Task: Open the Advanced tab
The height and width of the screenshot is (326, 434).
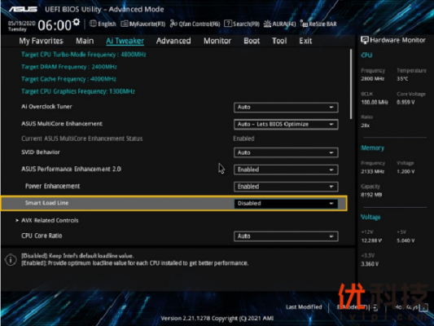Action: coord(173,41)
